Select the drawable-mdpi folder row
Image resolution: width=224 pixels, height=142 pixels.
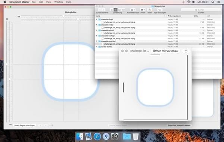coord(158,25)
